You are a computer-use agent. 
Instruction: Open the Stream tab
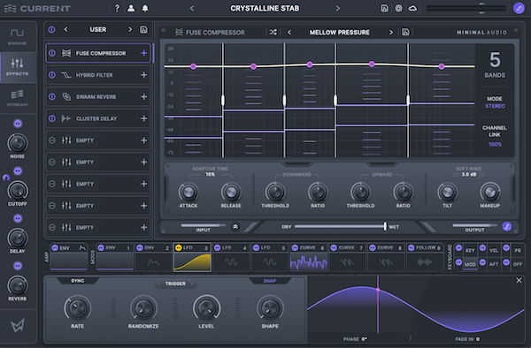tap(18, 98)
